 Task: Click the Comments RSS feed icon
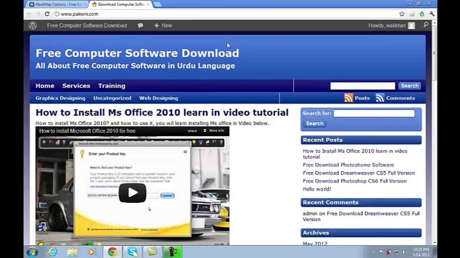380,98
